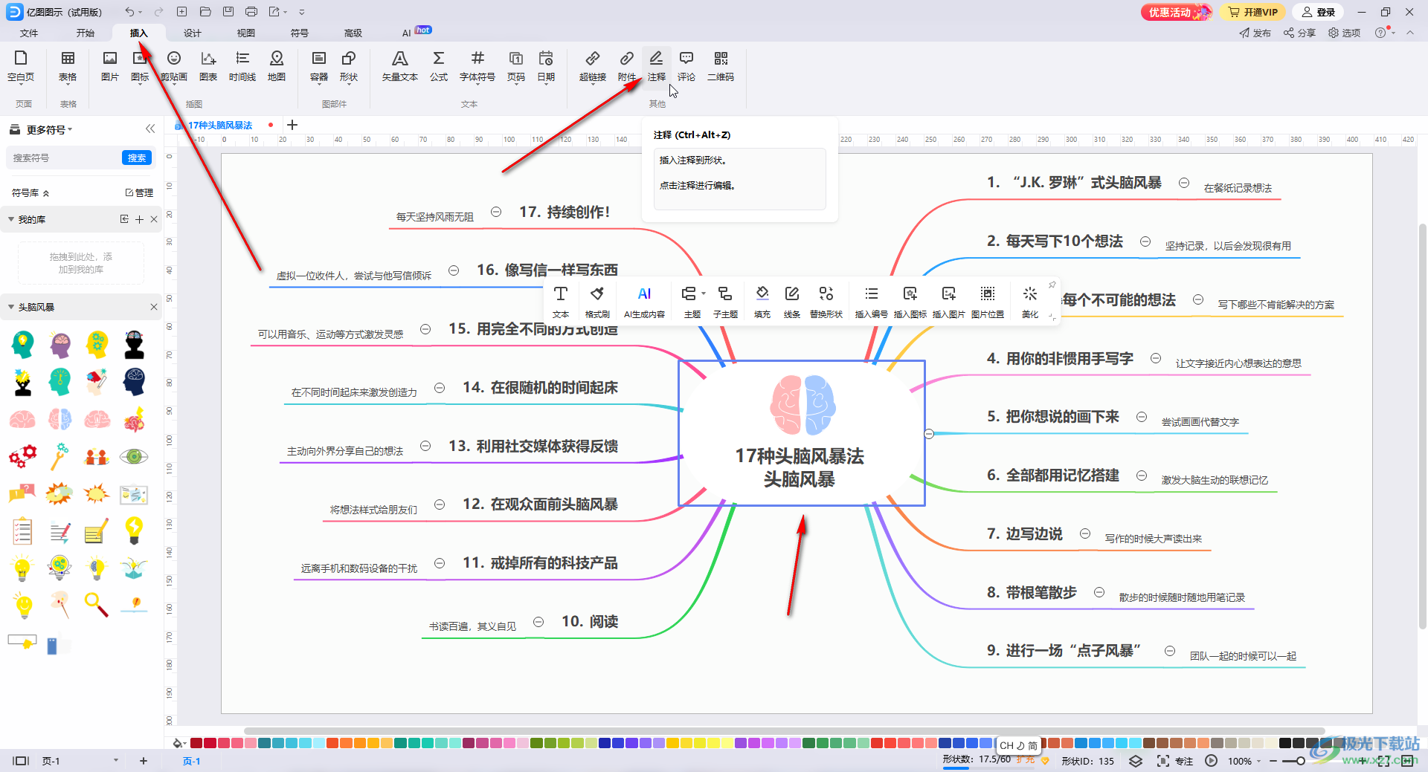Click the 搜索 search button
1428x772 pixels.
[x=137, y=158]
